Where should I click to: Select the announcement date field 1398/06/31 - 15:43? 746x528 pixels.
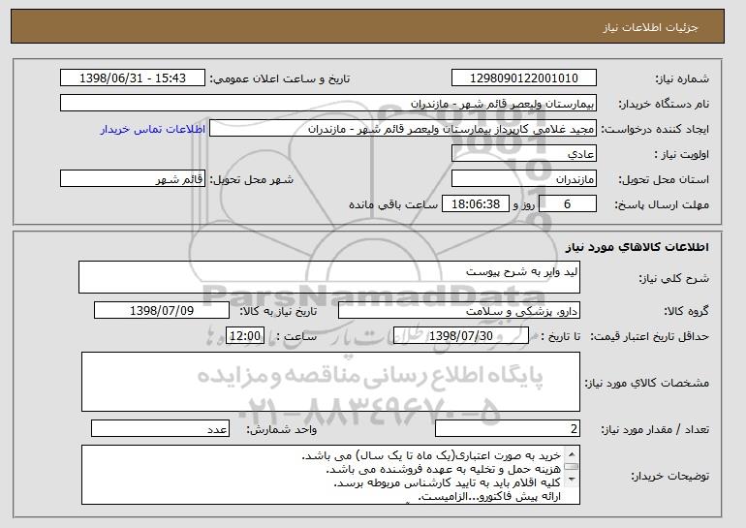133,78
